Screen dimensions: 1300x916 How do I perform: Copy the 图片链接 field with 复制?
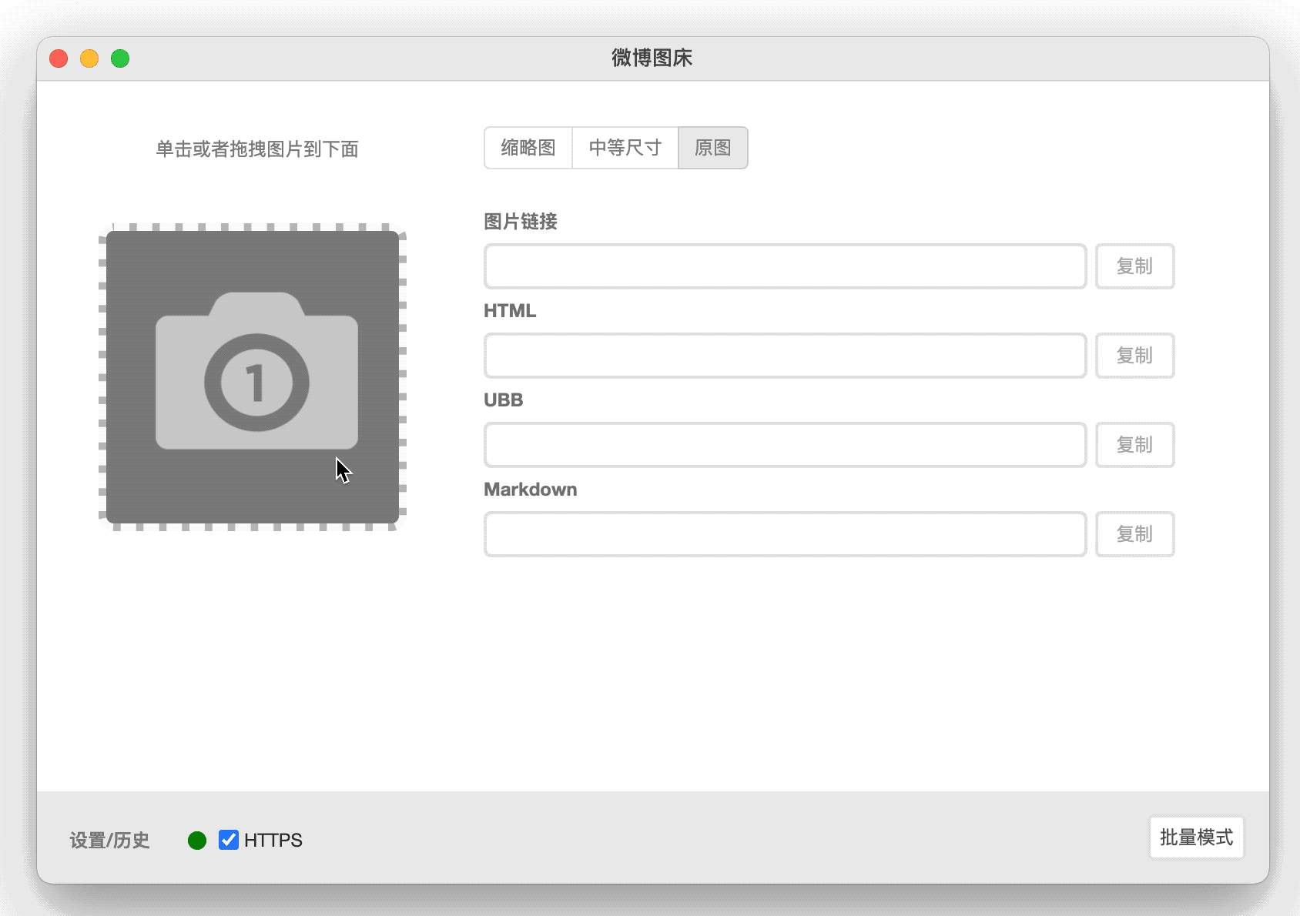point(1134,266)
